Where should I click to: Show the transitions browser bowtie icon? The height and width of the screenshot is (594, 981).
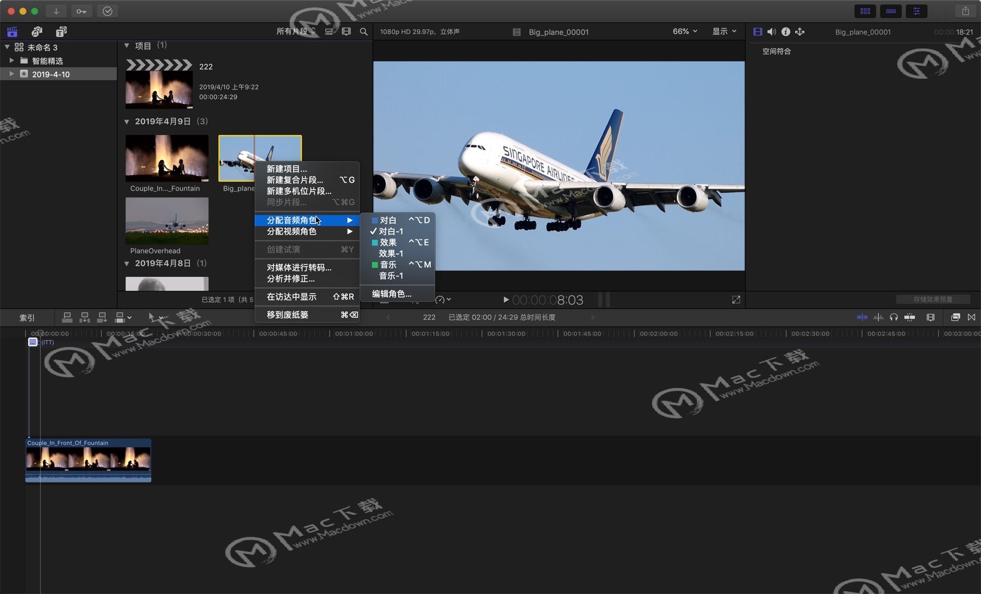point(972,317)
